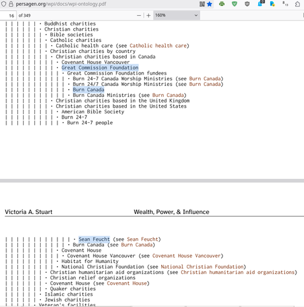Click the Buddhist charities entry
This screenshot has width=304, height=307.
pyautogui.click(x=70, y=24)
